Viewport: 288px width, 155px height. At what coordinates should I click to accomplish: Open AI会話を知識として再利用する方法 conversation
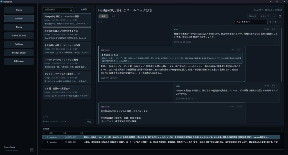pos(67,34)
